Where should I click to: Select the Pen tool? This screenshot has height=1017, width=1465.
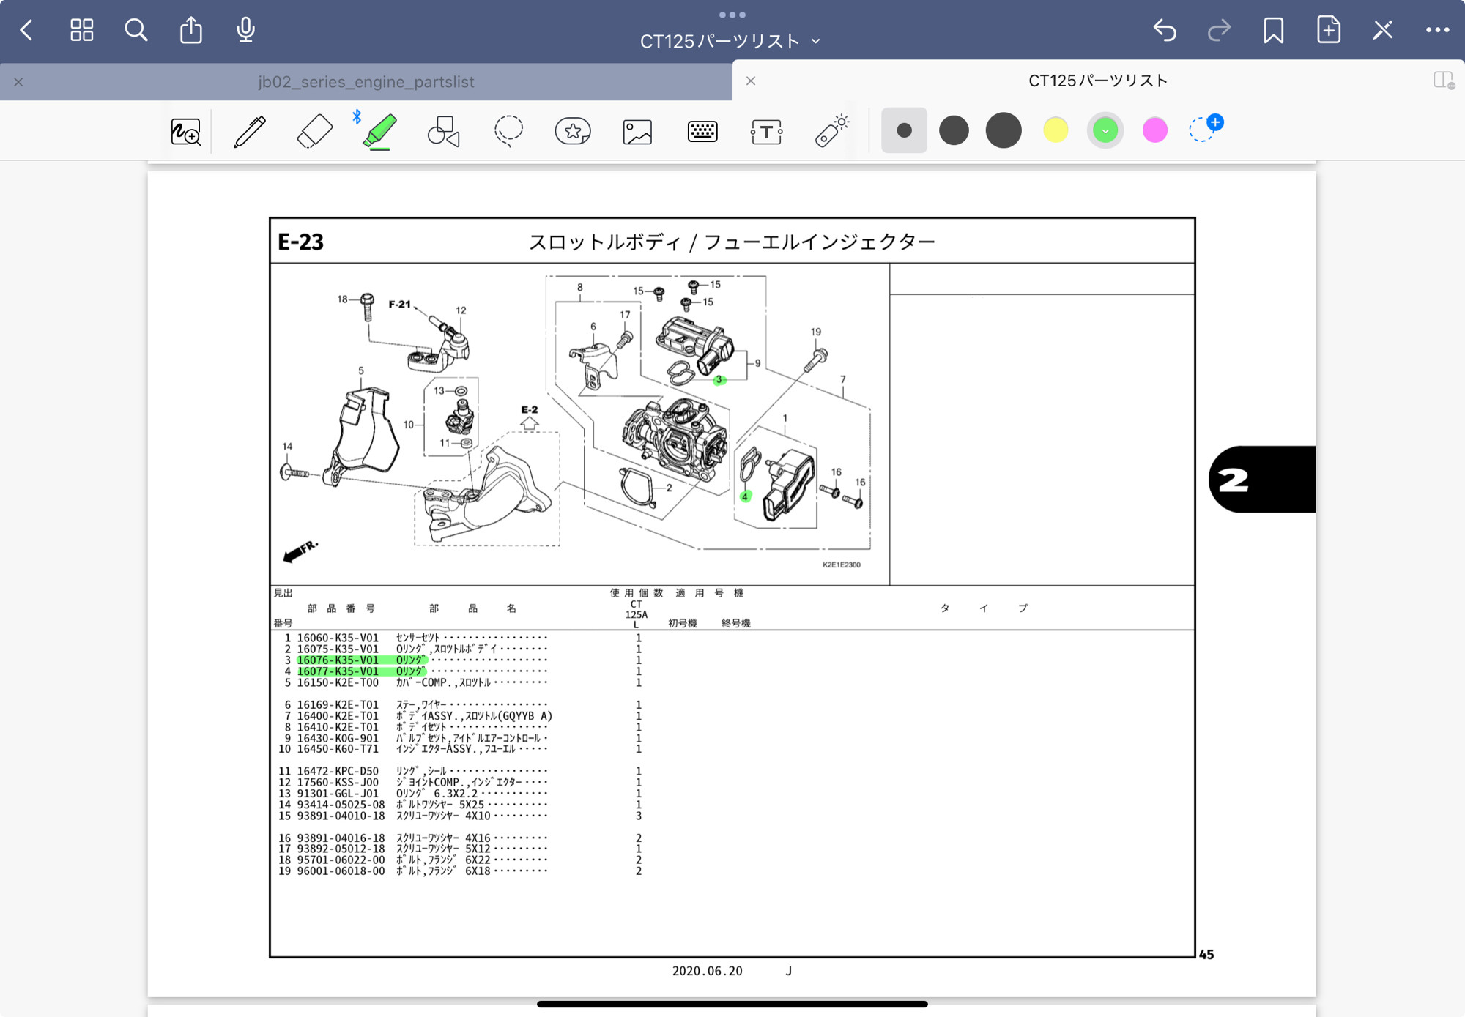point(250,132)
